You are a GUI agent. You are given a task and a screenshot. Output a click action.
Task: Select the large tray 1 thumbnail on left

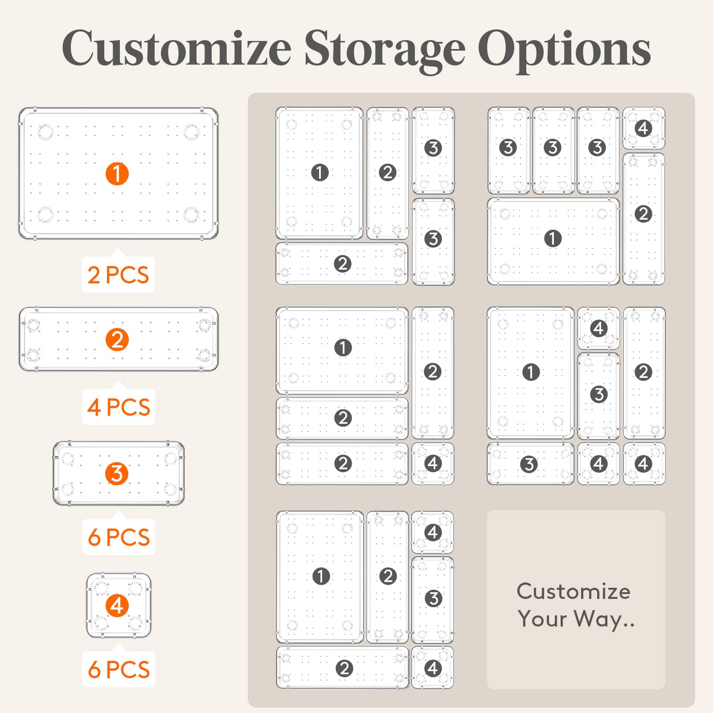pyautogui.click(x=119, y=173)
